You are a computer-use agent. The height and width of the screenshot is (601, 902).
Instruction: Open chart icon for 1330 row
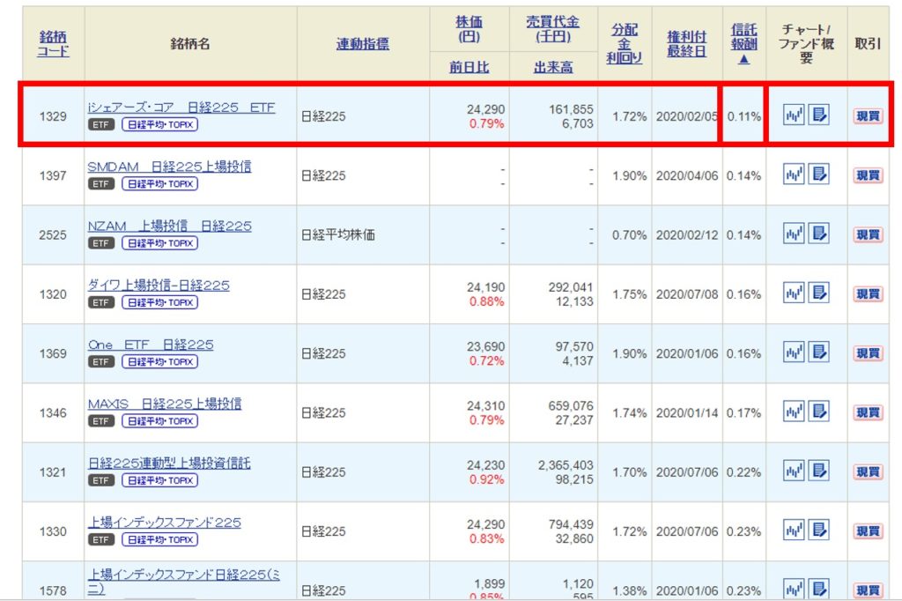(x=794, y=530)
